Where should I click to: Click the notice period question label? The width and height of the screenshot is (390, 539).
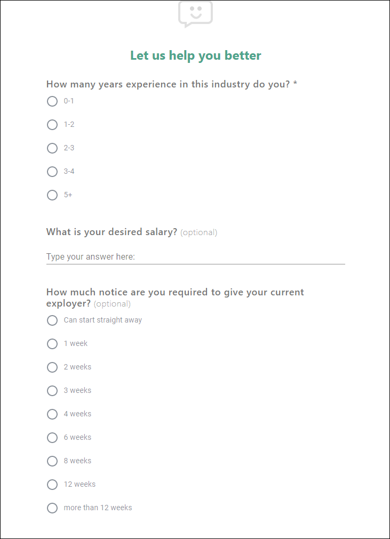coord(175,297)
